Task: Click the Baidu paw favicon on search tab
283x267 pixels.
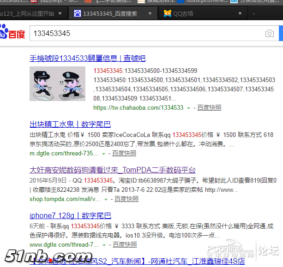Action: [78, 13]
